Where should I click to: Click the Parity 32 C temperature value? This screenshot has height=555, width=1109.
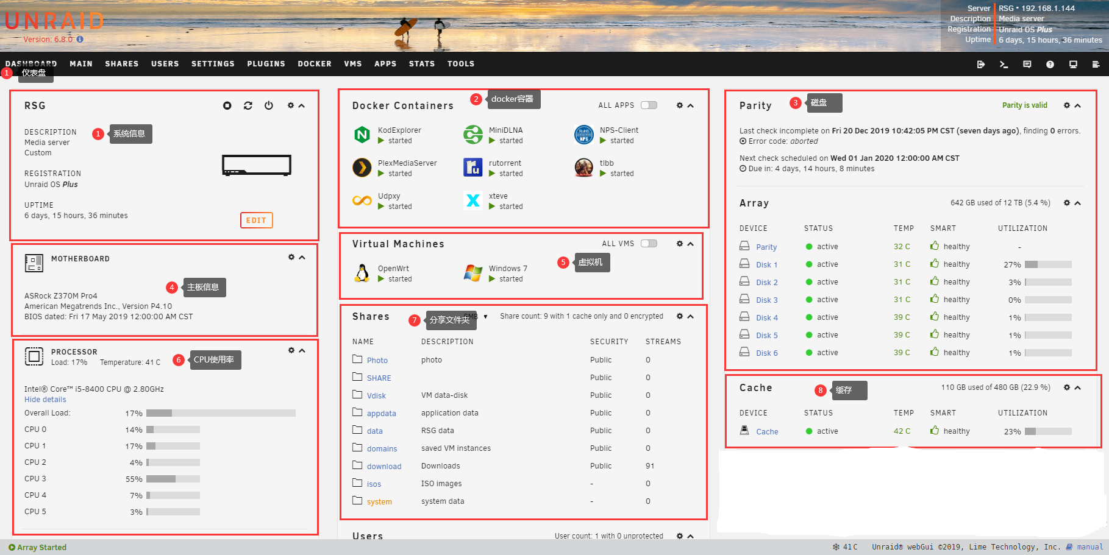click(x=902, y=247)
